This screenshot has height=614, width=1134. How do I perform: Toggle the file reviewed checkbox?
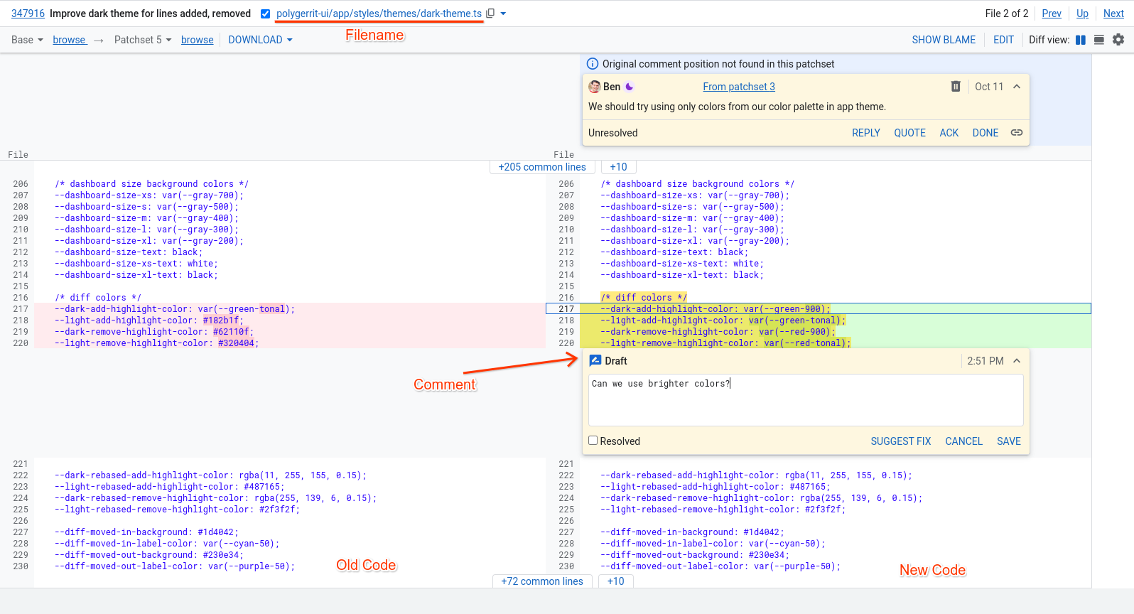pyautogui.click(x=266, y=14)
